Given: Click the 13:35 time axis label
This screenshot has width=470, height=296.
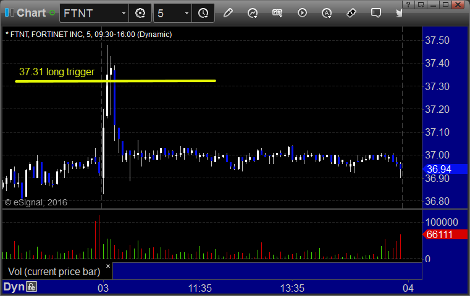Looking at the screenshot, I should click(292, 288).
